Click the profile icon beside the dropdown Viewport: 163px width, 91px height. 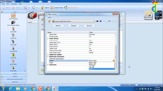(x=49, y=21)
